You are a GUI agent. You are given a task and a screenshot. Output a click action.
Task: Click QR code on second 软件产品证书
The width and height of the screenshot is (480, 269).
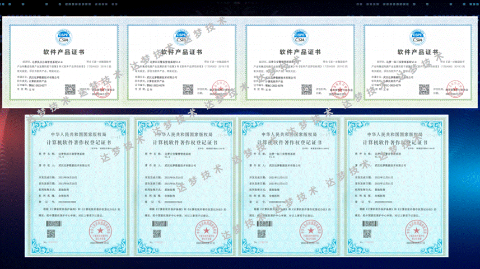coord(188,89)
